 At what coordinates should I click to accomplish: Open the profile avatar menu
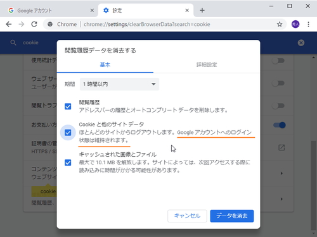coord(295,24)
